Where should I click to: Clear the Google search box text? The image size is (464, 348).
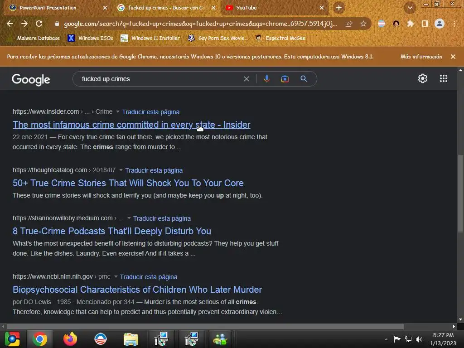coord(246,79)
